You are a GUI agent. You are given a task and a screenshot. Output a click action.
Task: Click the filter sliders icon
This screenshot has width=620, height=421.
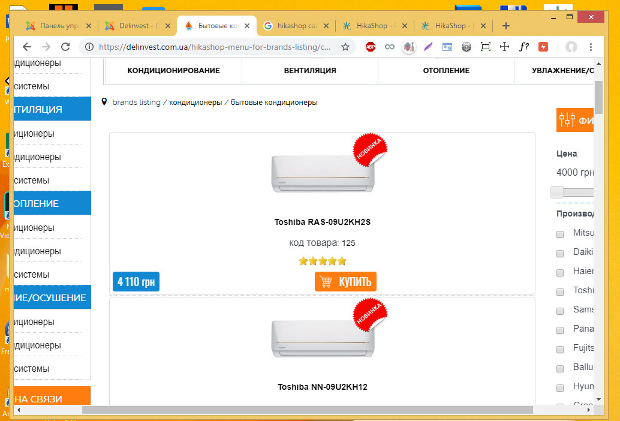(567, 119)
